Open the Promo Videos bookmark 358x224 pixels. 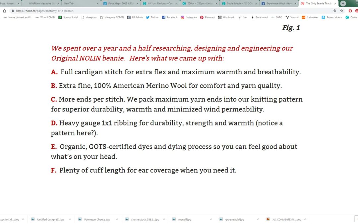click(332, 17)
